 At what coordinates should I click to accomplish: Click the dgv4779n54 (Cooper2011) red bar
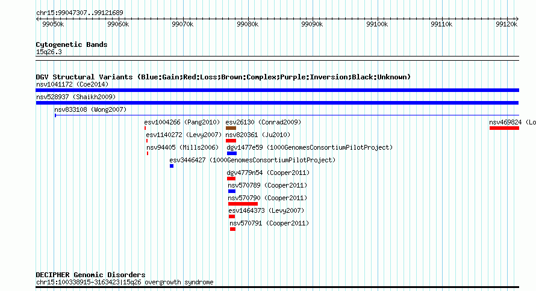point(231,179)
